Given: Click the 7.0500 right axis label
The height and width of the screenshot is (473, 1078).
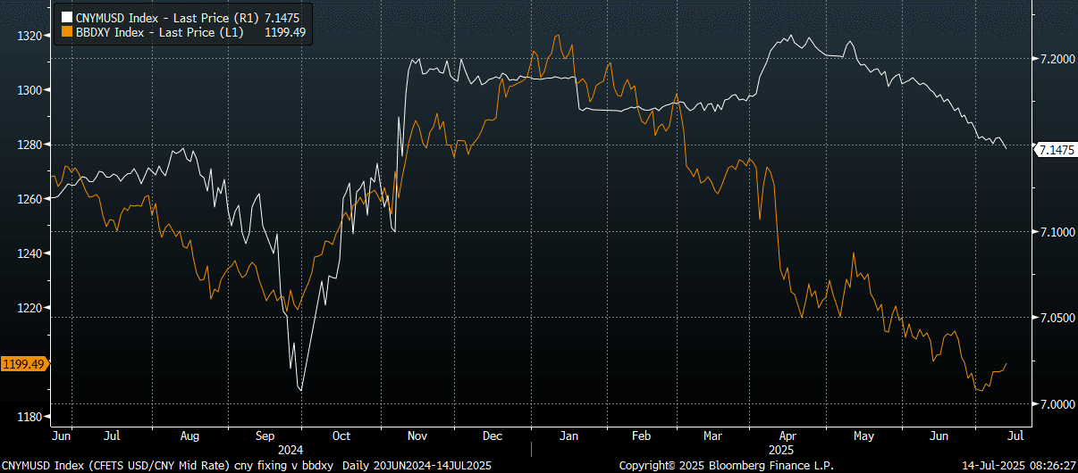Looking at the screenshot, I should pos(1057,318).
